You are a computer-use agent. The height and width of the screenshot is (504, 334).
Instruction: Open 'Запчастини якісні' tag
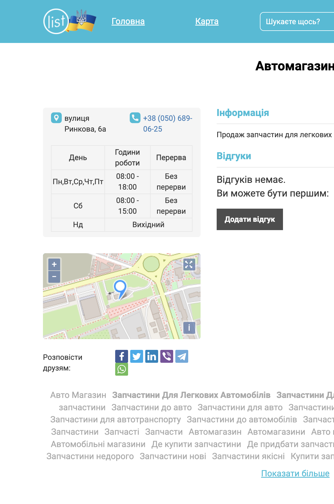tap(248, 456)
